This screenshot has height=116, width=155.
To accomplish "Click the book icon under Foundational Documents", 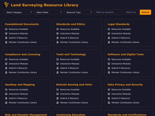I will click(6, 29).
